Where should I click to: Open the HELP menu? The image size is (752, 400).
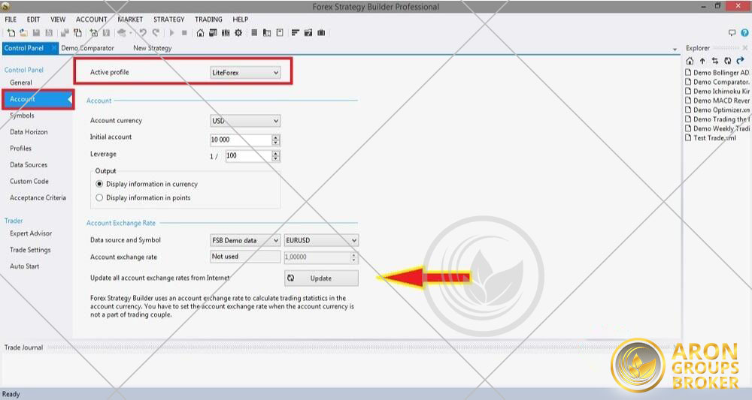pyautogui.click(x=241, y=20)
